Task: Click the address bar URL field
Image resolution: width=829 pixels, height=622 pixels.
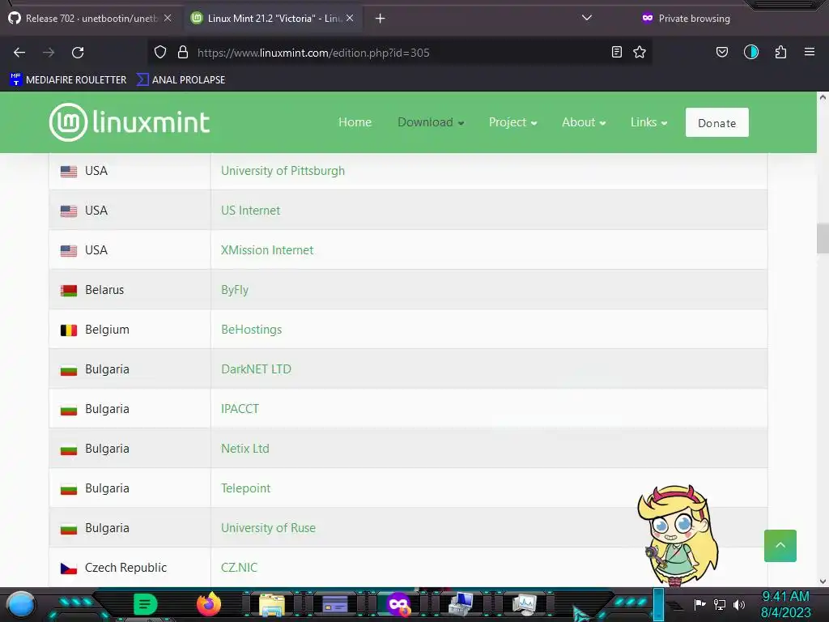Action: (402, 53)
